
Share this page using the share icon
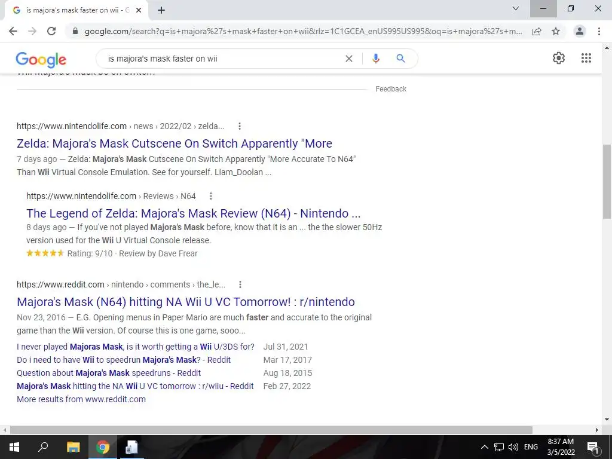tap(537, 31)
